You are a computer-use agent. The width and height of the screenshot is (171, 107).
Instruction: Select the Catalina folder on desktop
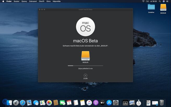point(151,9)
